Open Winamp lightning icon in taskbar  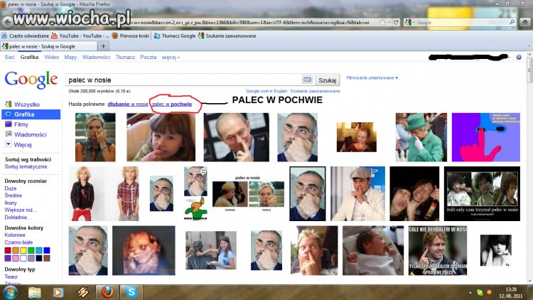click(x=82, y=292)
